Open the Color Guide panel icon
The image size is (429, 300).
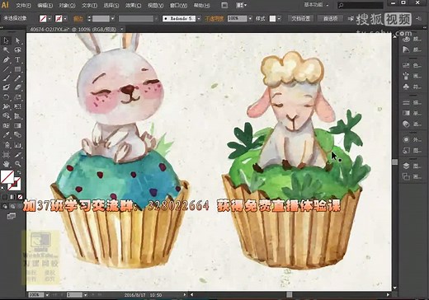406,49
